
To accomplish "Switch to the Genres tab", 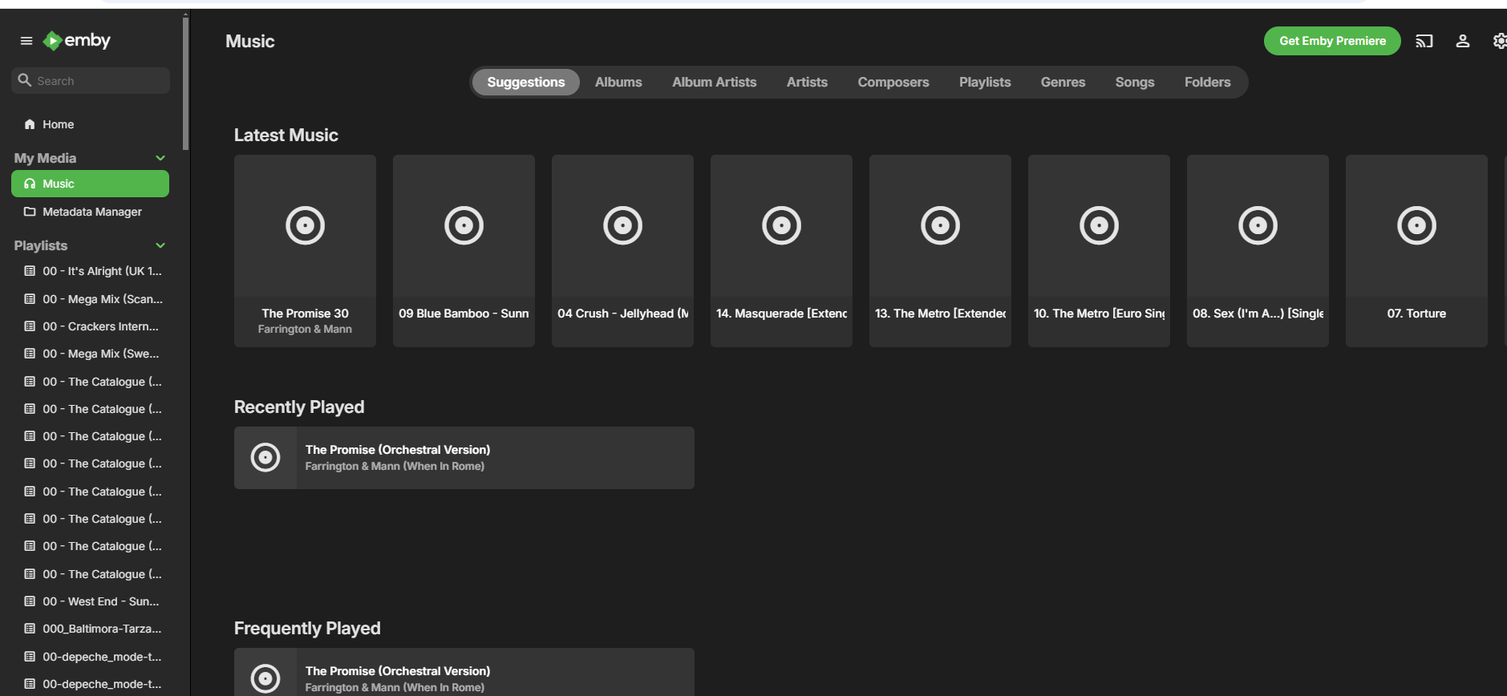I will (x=1063, y=82).
